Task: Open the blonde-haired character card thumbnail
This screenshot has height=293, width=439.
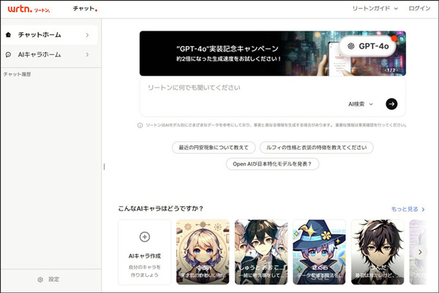Action: click(203, 251)
